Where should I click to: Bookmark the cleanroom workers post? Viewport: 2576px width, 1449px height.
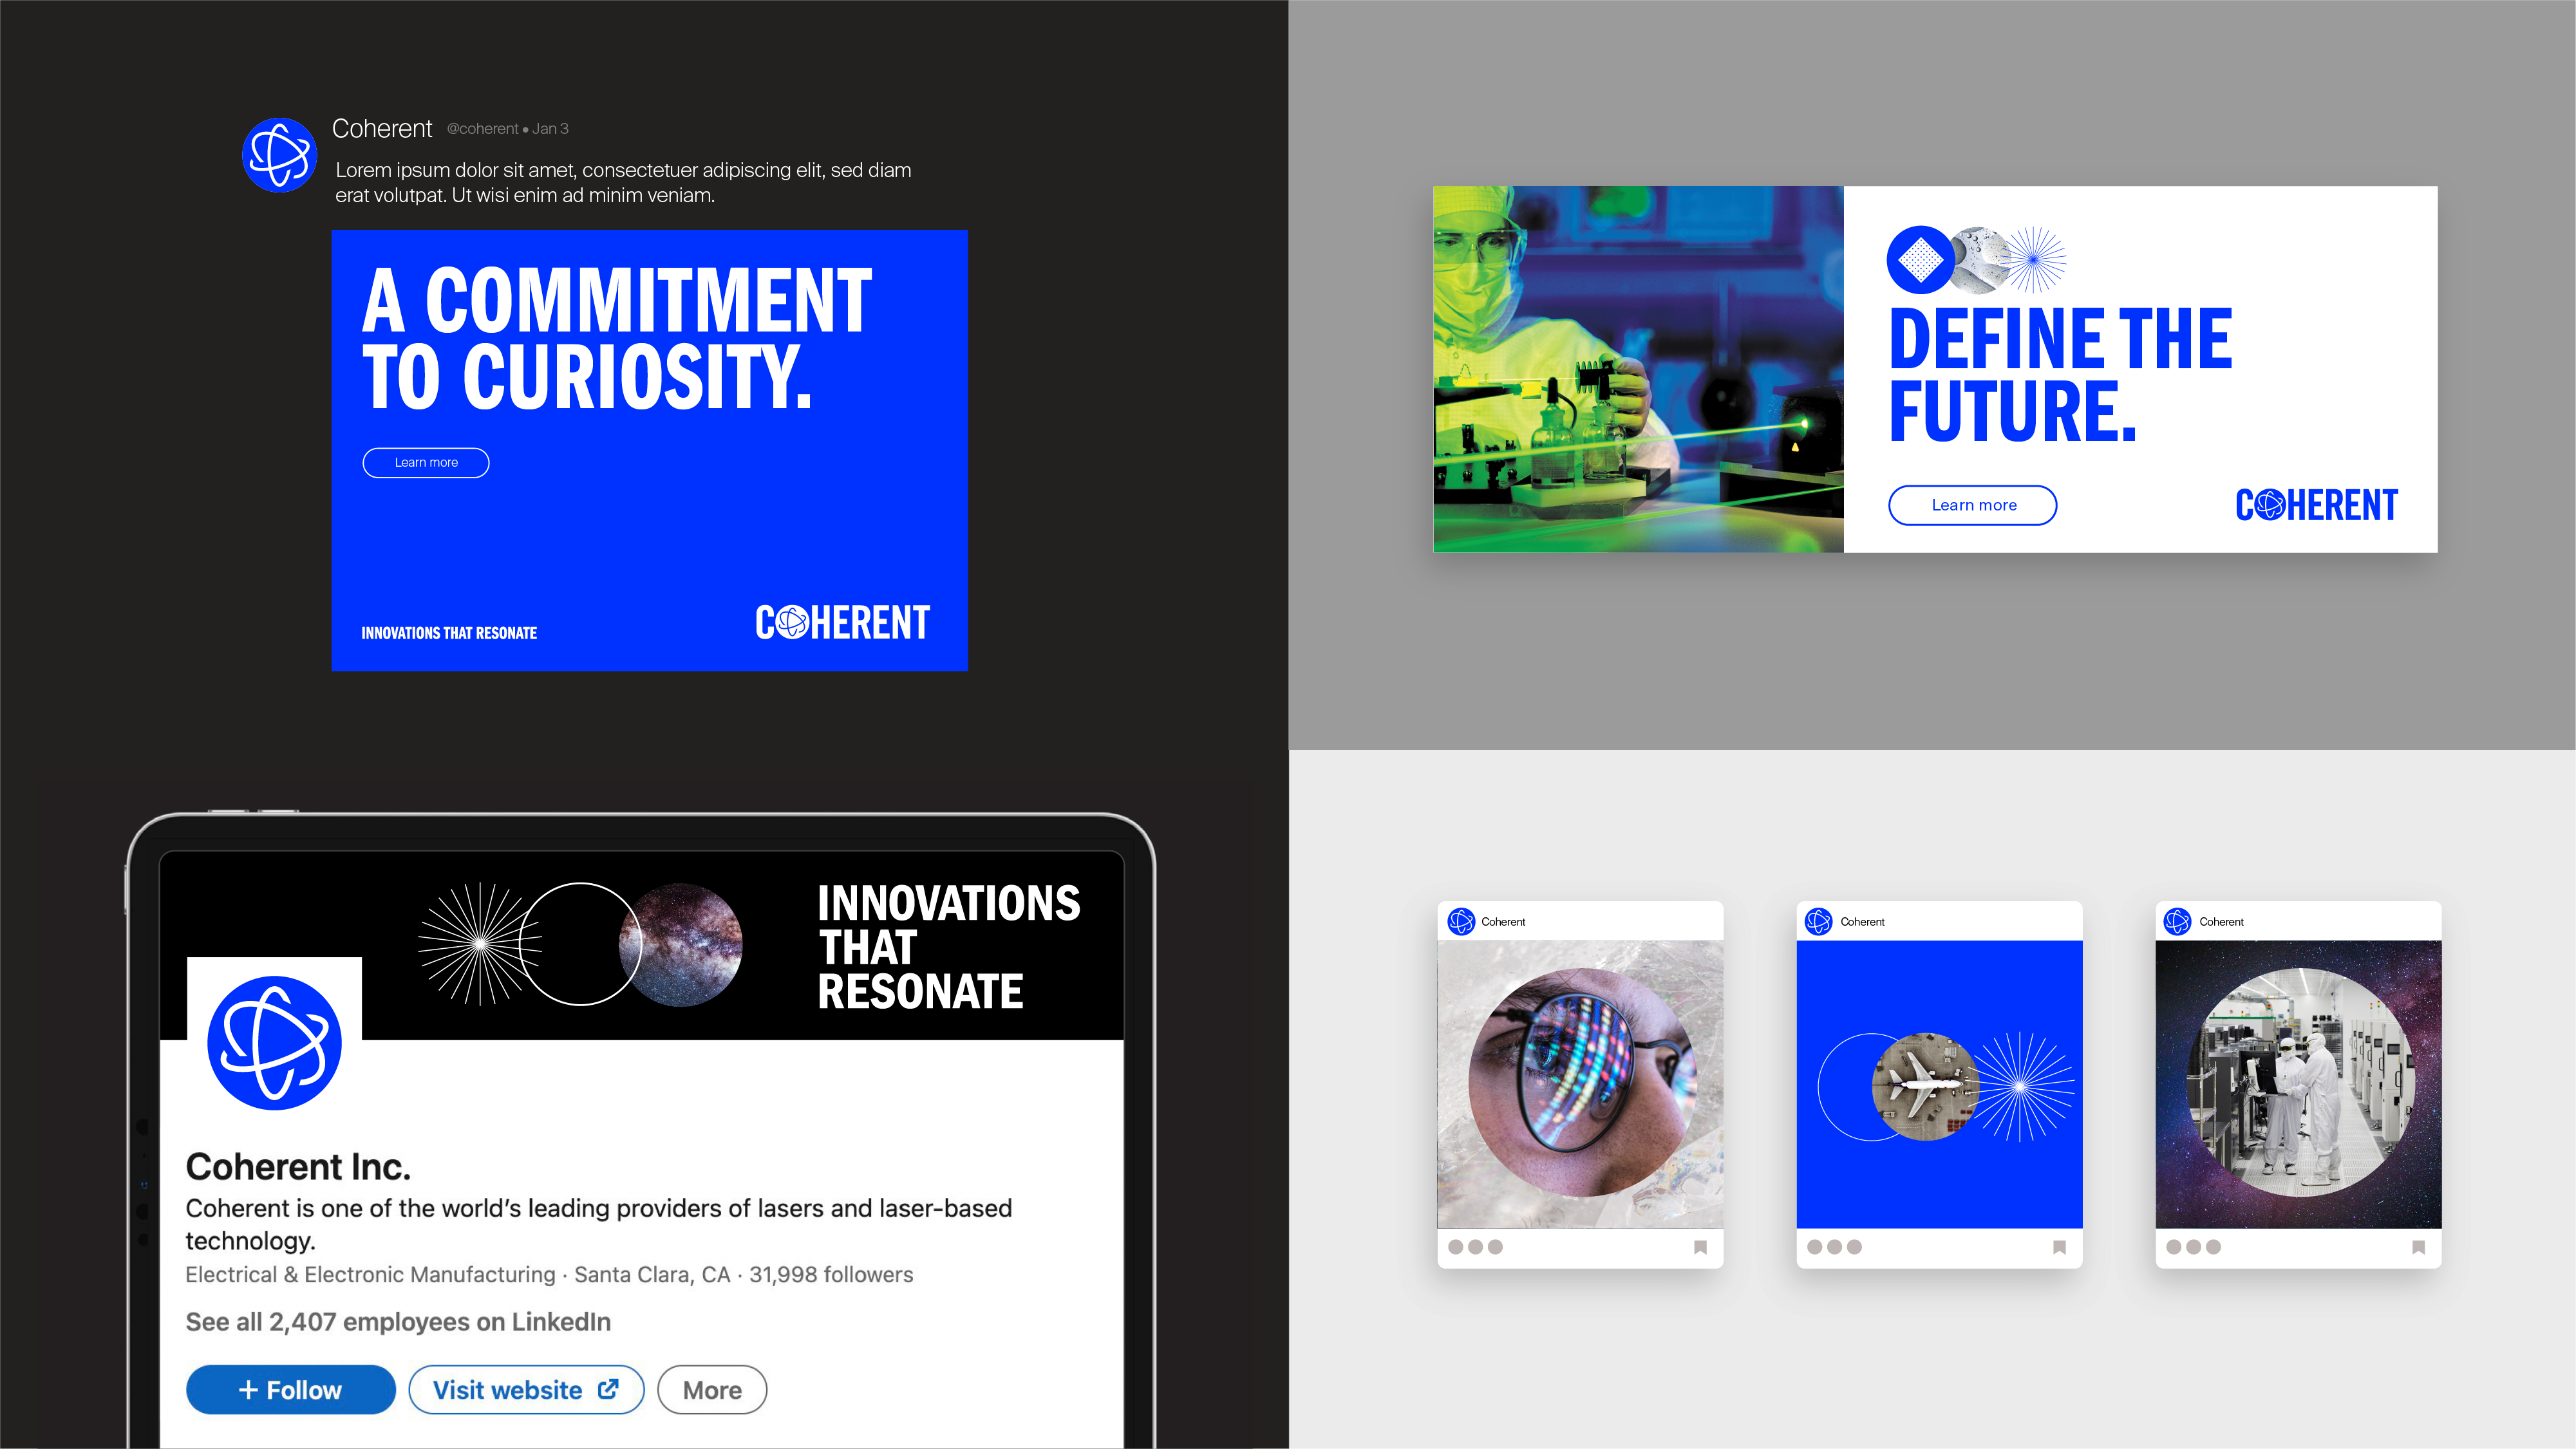(2418, 1247)
